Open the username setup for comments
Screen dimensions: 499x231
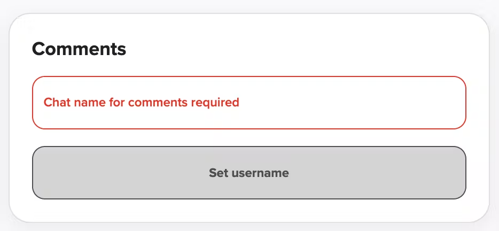point(249,173)
